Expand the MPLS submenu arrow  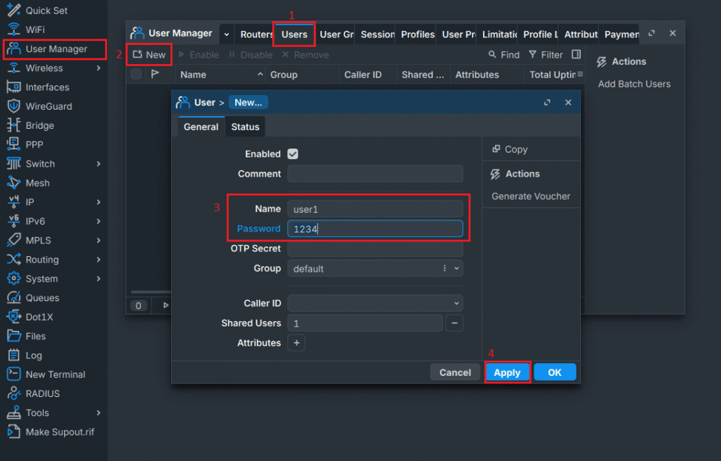(99, 241)
